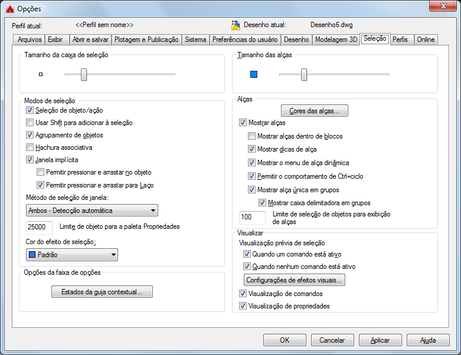Click Estados da guia contextual button
This screenshot has height=355, width=461.
102,291
